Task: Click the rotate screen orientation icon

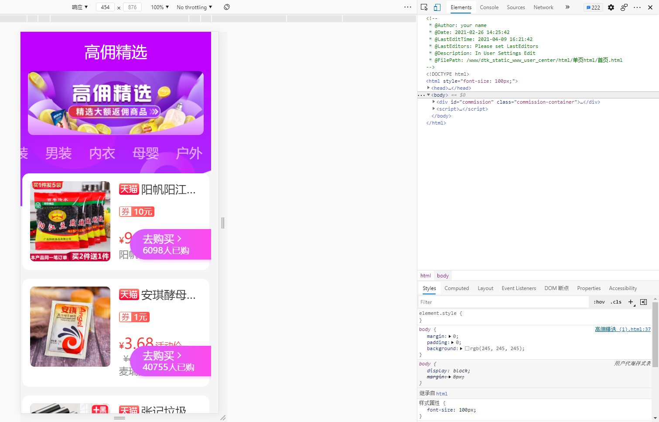Action: 227,7
